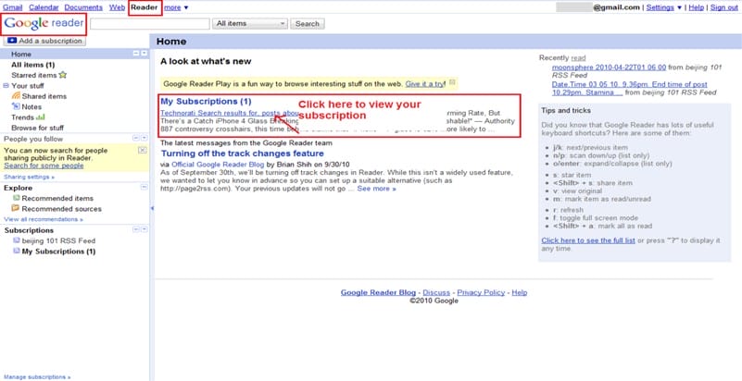Click the Shared items feed icon
The height and width of the screenshot is (381, 742).
(16, 96)
